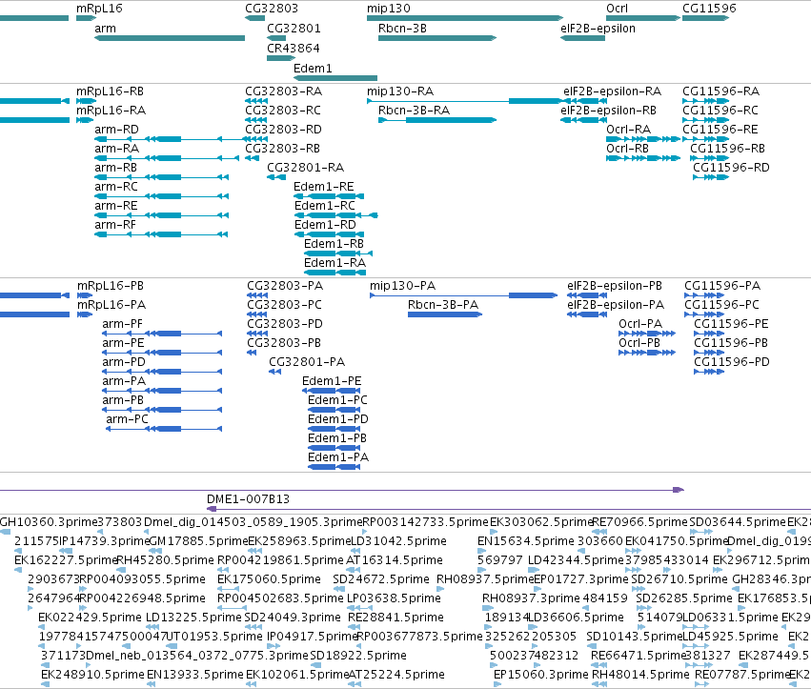The image size is (811, 689).
Task: Select the DME1-007B13 clone feature
Action: pyautogui.click(x=509, y=509)
